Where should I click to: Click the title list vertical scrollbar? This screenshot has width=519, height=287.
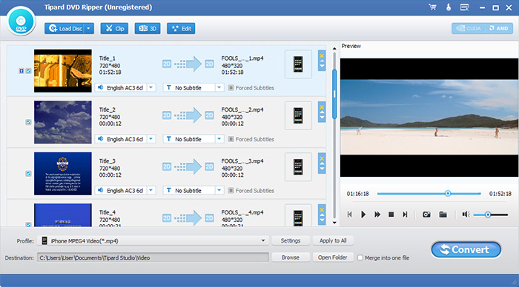[334, 94]
